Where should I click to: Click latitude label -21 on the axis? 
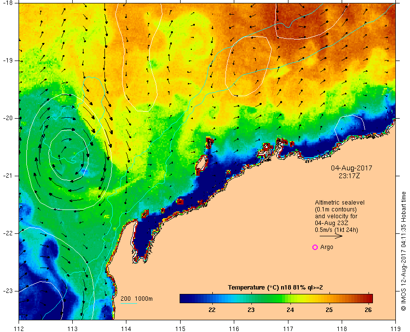click(x=8, y=176)
